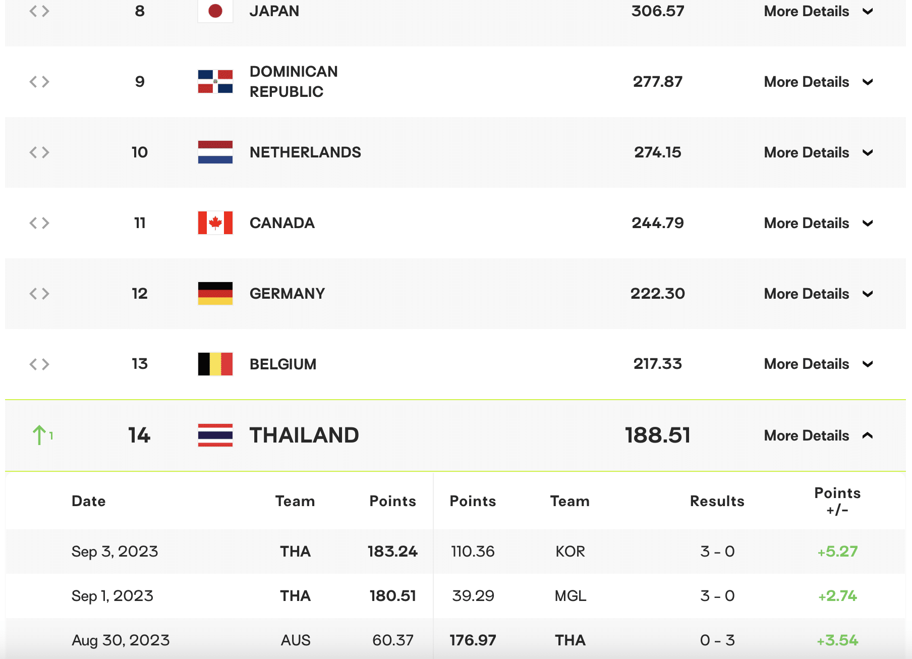Image resolution: width=912 pixels, height=659 pixels.
Task: Click Germany's rank-unchanged arrows icon
Action: click(x=39, y=294)
